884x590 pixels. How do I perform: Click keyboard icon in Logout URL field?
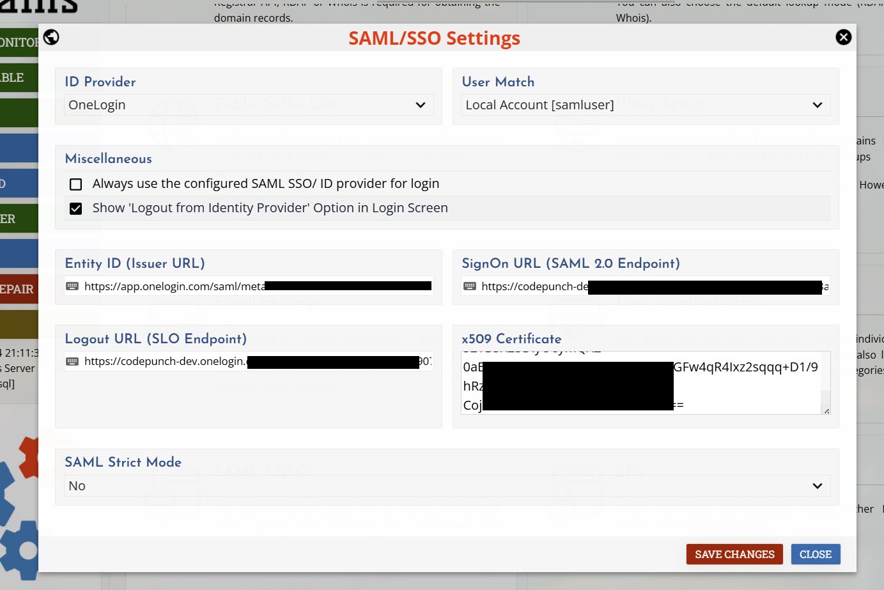point(72,361)
